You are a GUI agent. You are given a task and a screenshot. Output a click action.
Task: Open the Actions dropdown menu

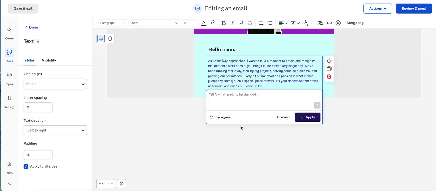point(377,8)
